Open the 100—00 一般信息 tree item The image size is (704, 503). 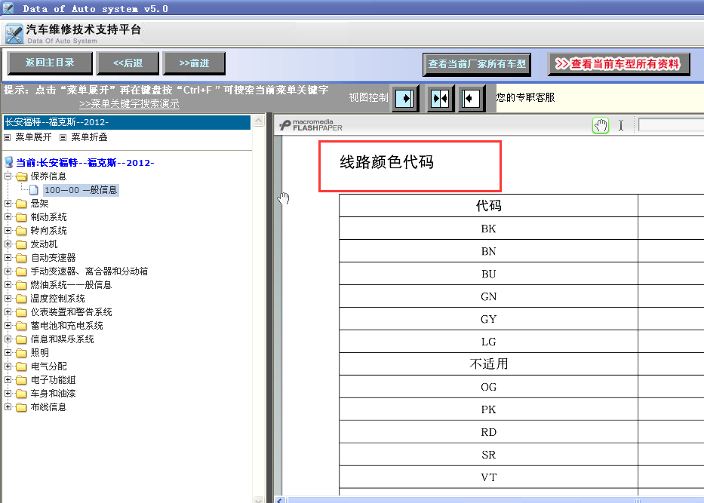pos(81,190)
